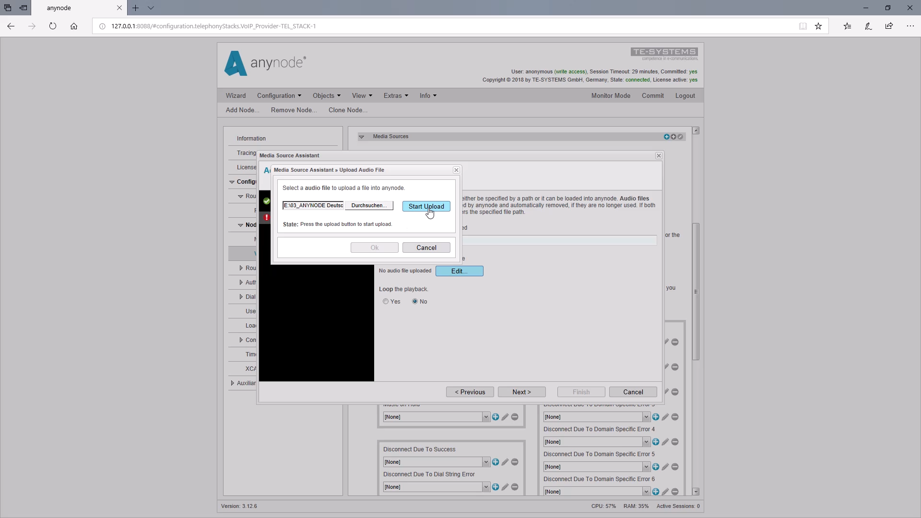Add media source for Disconnect Due To Success
This screenshot has height=518, width=921.
496,462
